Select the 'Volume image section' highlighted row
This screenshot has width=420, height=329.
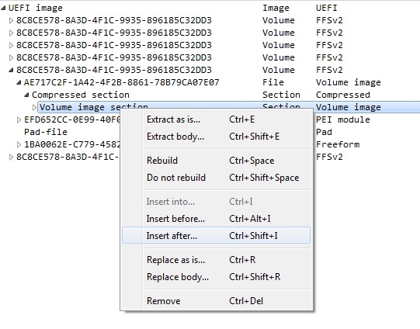(x=229, y=107)
